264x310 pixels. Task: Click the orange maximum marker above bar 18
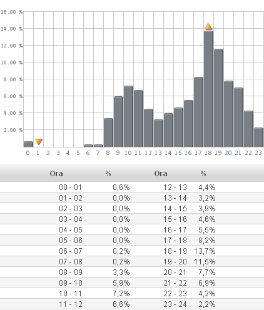pyautogui.click(x=208, y=26)
